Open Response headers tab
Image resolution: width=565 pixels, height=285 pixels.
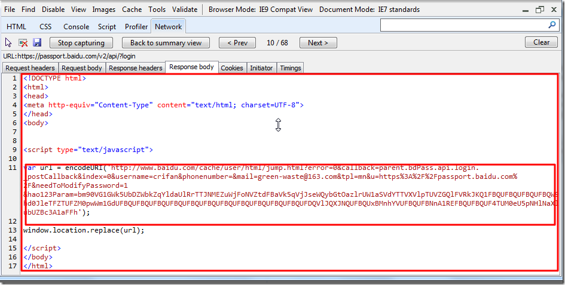(136, 68)
